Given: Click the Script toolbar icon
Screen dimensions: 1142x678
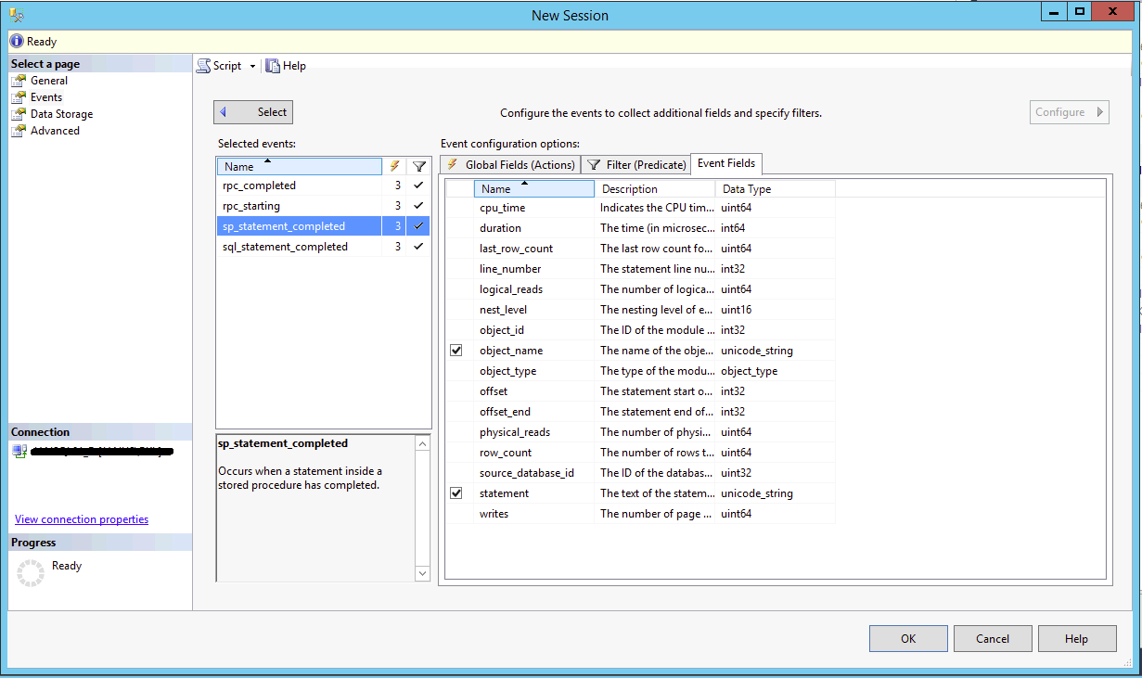Looking at the screenshot, I should [x=203, y=66].
